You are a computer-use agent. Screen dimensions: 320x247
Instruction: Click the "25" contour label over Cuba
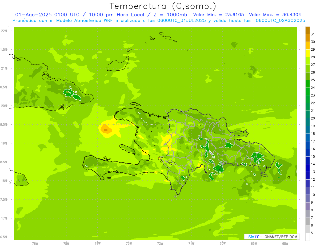(x=75, y=93)
